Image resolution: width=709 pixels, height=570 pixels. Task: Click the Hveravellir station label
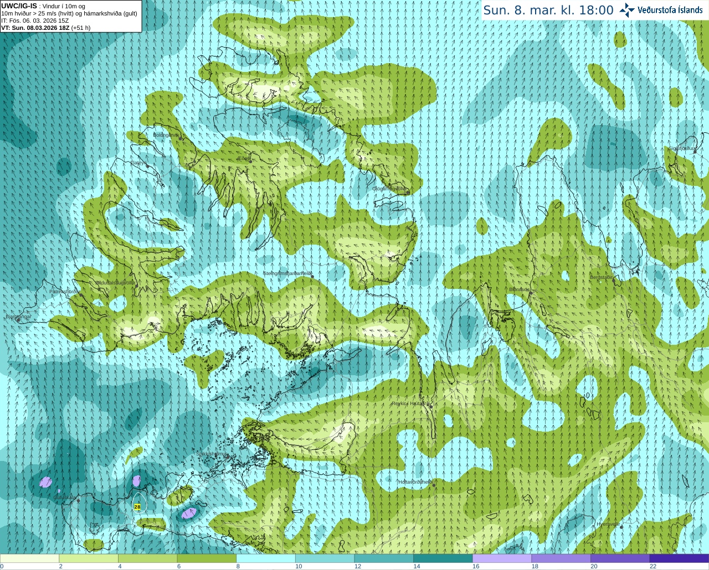[608, 524]
